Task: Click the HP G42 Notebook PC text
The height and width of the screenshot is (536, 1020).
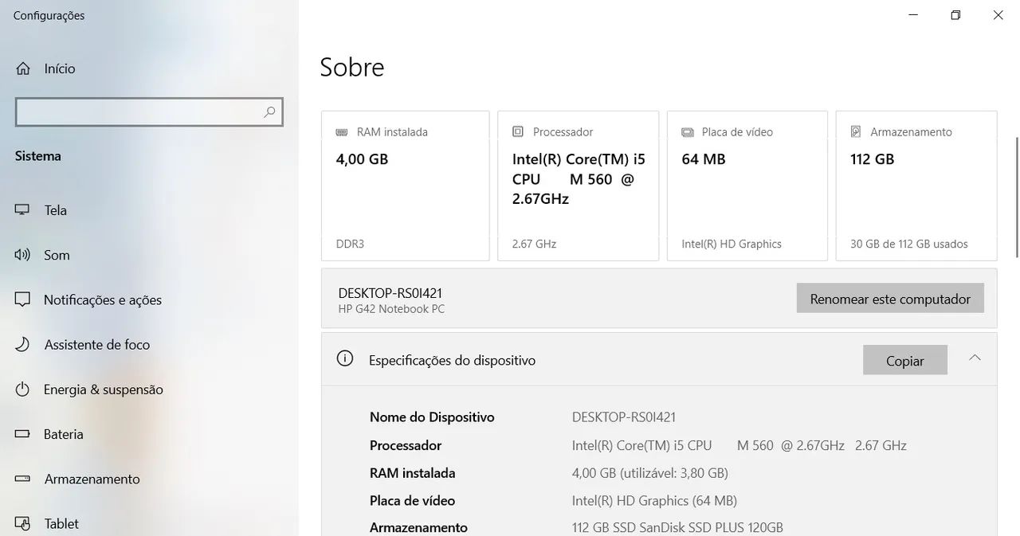Action: (391, 309)
